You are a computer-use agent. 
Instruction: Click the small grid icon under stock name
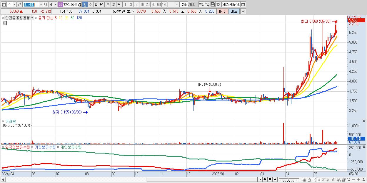(5, 23)
